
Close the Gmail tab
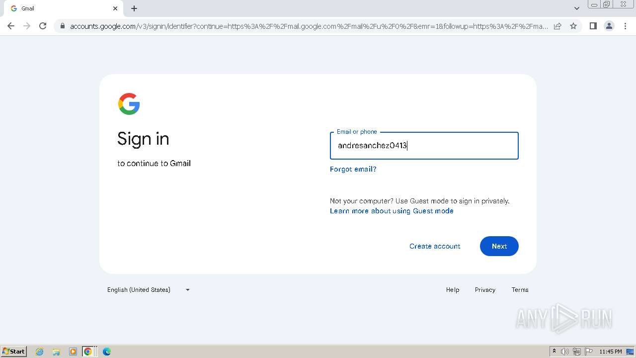pos(115,8)
